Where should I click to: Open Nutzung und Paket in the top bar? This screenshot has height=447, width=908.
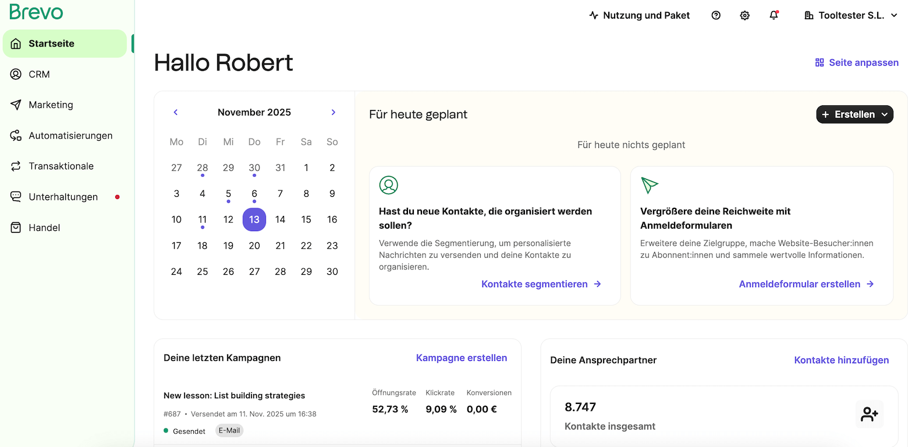(639, 15)
